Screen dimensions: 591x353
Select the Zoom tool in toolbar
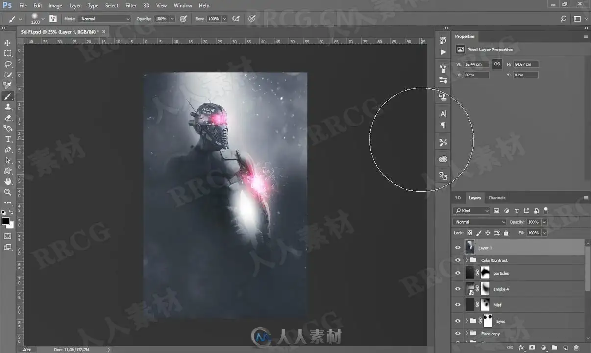[8, 192]
